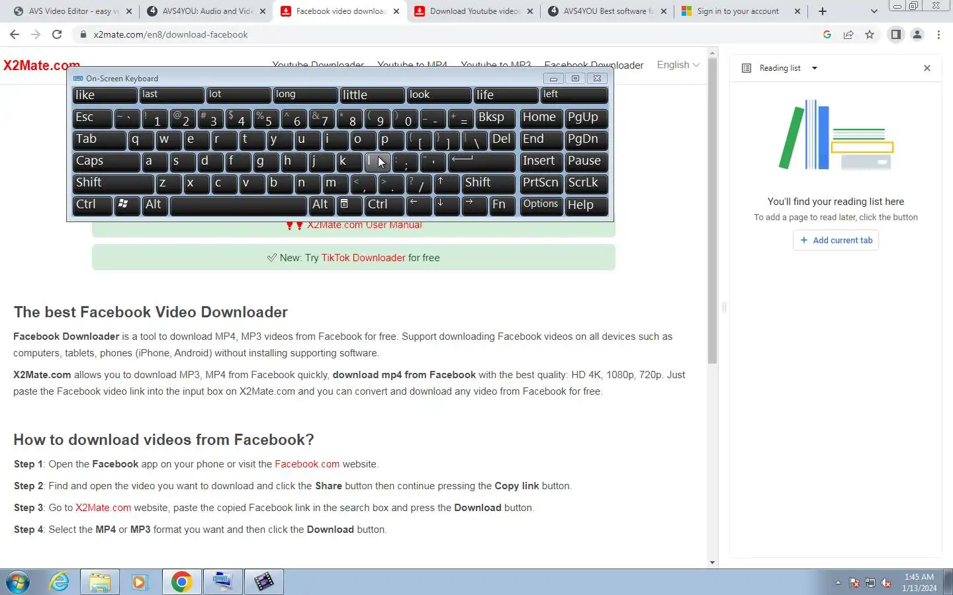This screenshot has width=953, height=595.
Task: Choose the 'left' word prediction
Action: coord(574,95)
